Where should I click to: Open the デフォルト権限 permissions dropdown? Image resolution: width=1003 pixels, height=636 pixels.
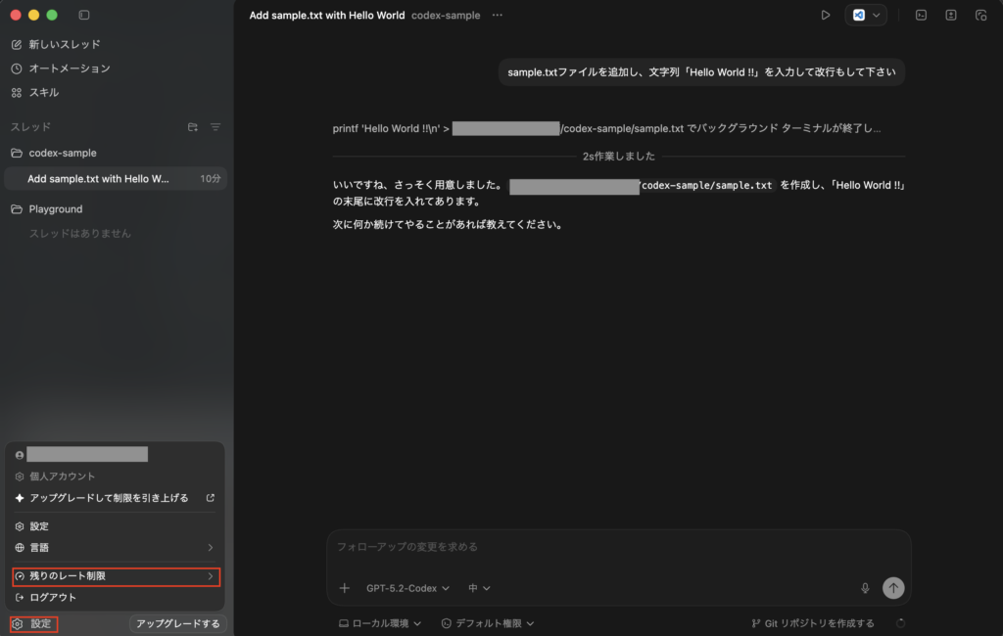pyautogui.click(x=487, y=623)
